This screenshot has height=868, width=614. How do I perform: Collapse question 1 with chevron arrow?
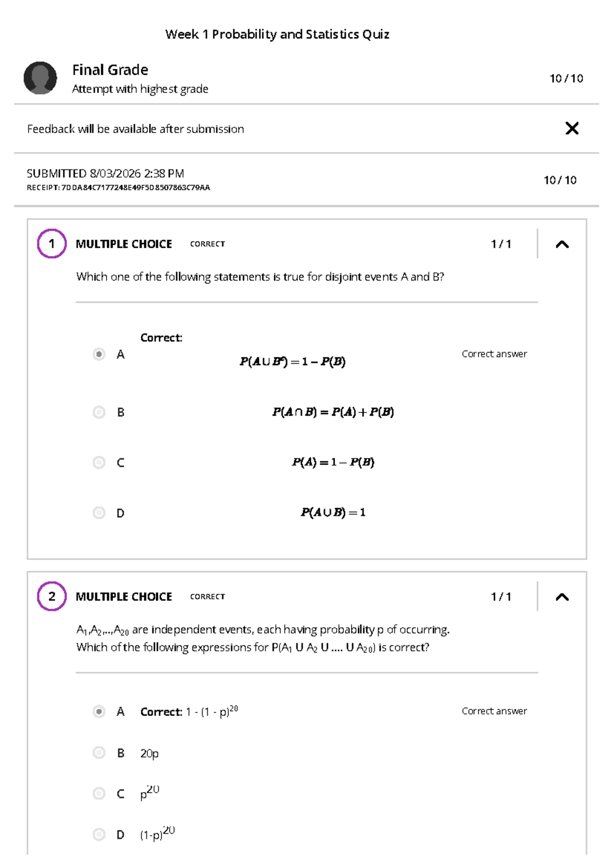pyautogui.click(x=562, y=244)
